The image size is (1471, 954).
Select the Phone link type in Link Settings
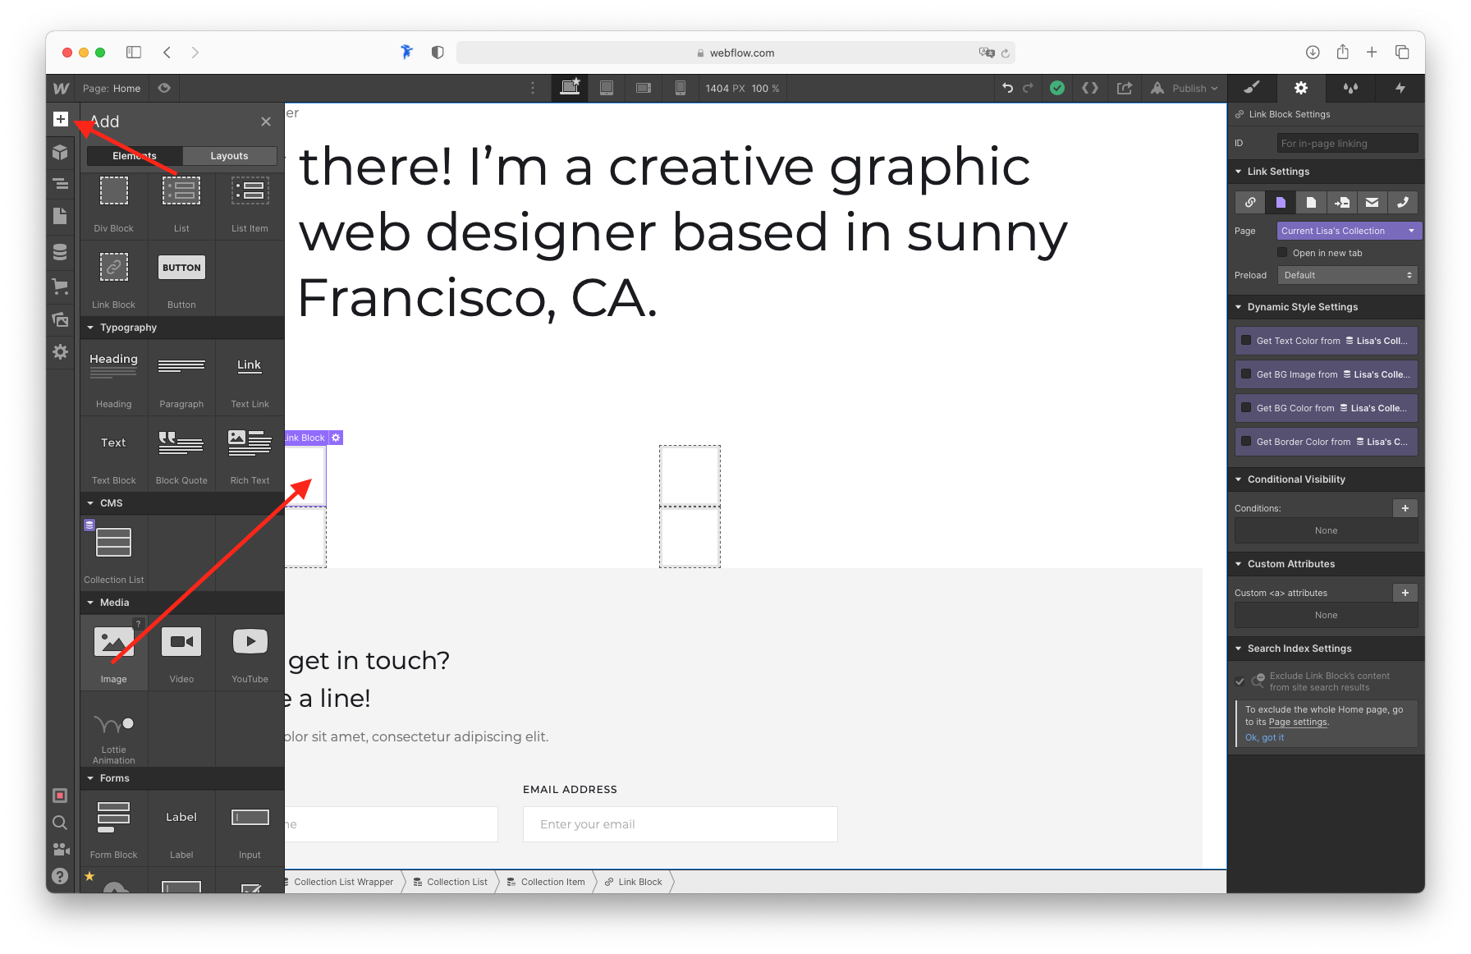tap(1403, 202)
